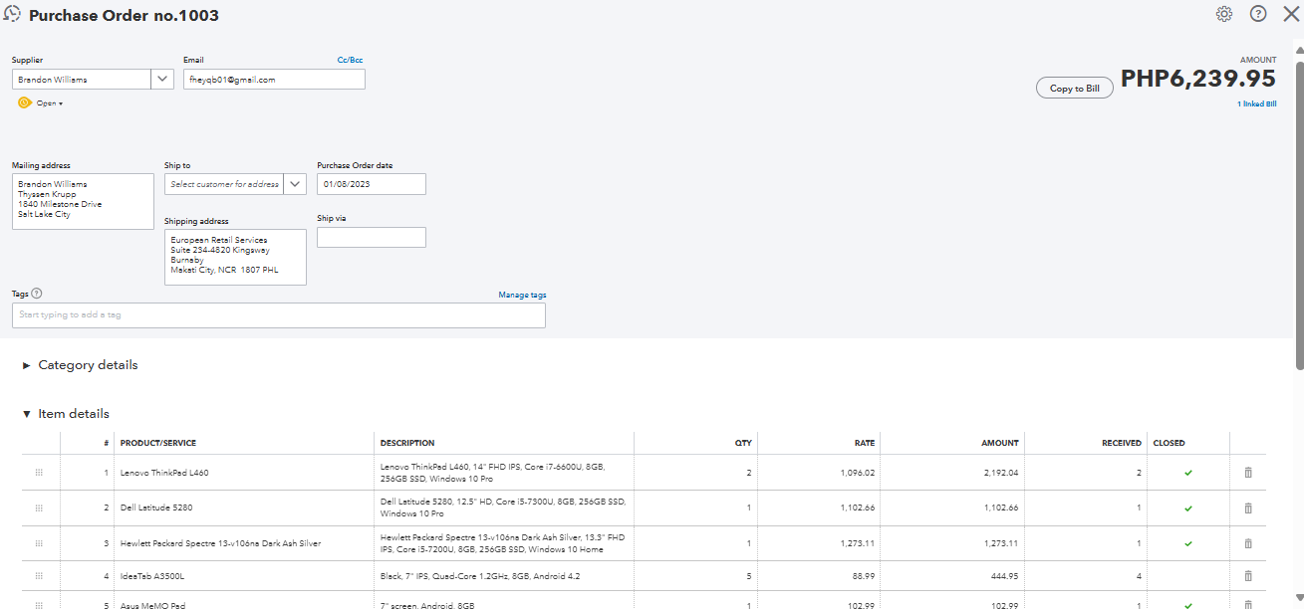Click the Lenovo ThinkPad L460 description cell
Screen dimensions: 1304x609
[505, 473]
